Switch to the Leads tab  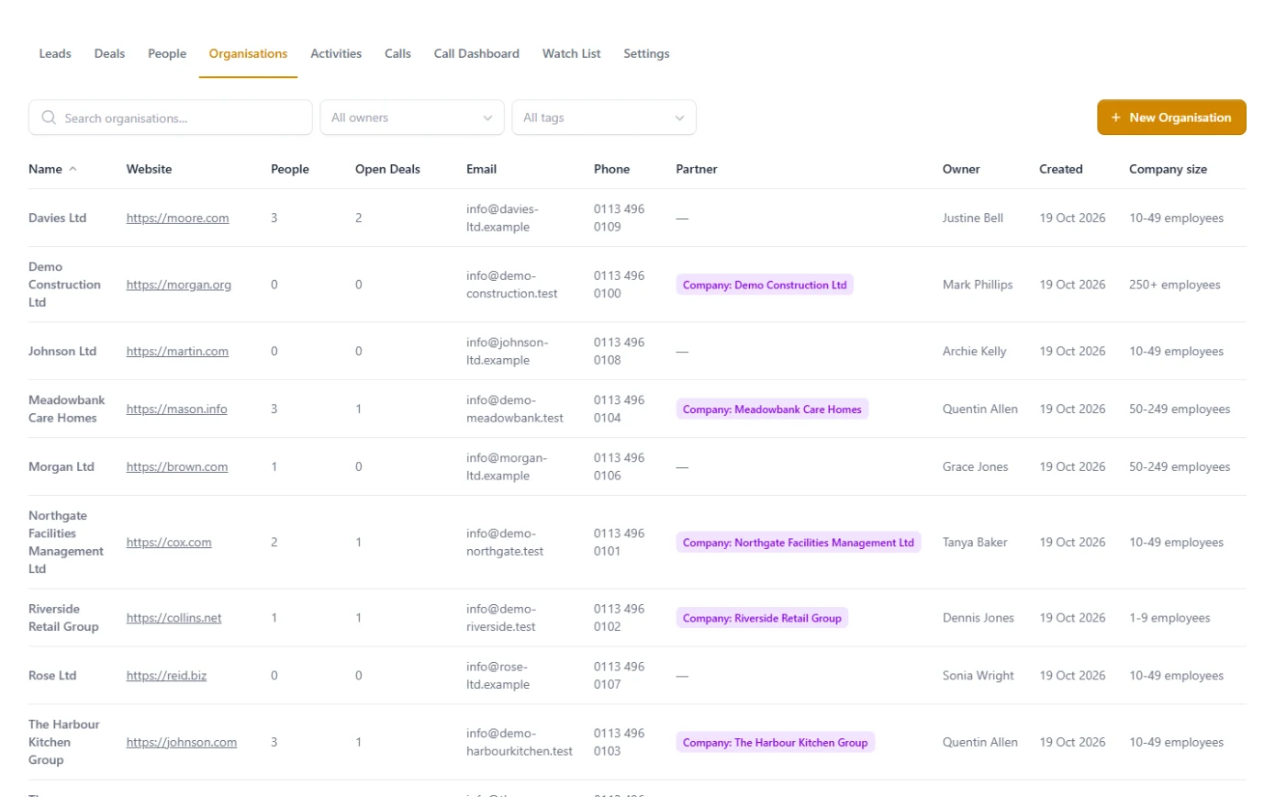[55, 53]
